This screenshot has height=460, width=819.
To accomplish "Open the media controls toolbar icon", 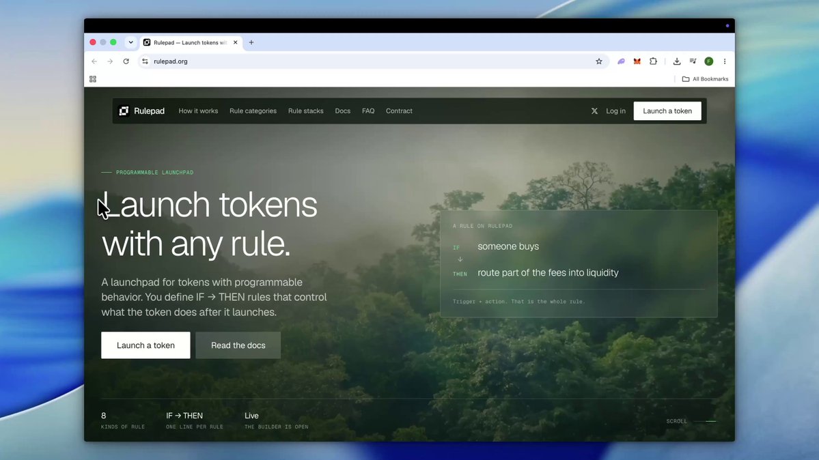I will 693,61.
